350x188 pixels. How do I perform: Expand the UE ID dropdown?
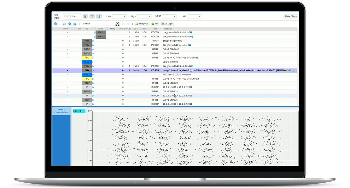[169, 16]
